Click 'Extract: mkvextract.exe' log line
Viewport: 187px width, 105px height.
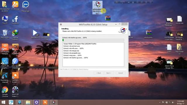coord(72,46)
